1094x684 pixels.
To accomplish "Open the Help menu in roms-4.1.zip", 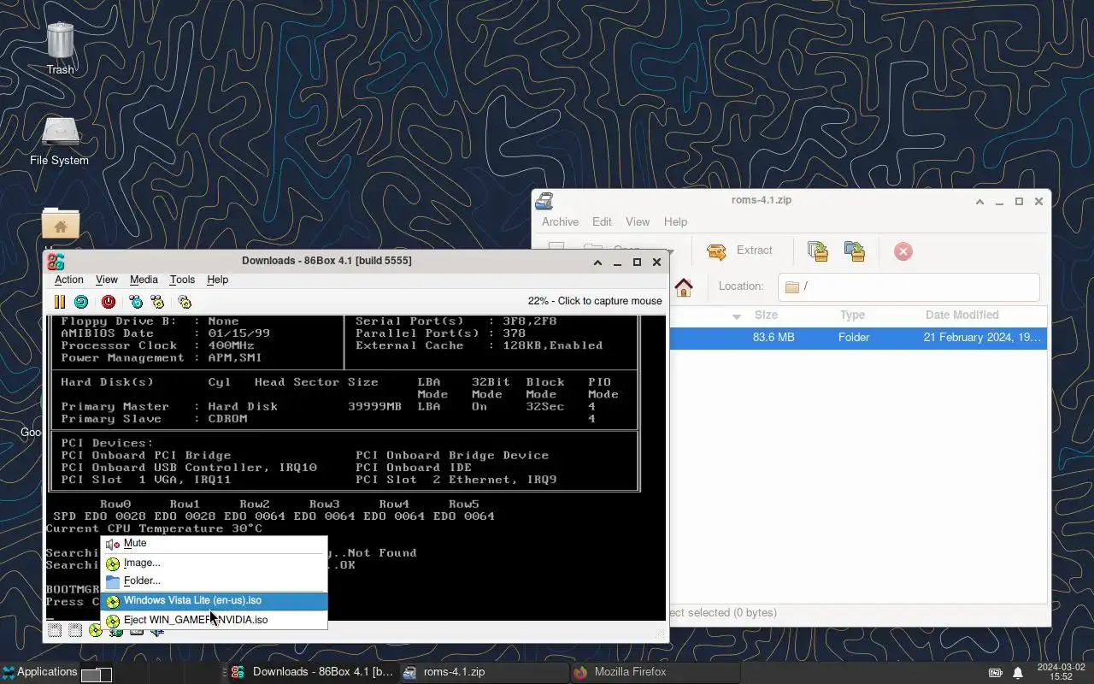I will tap(676, 221).
